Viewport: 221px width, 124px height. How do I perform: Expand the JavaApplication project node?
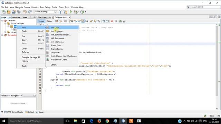click(2, 35)
